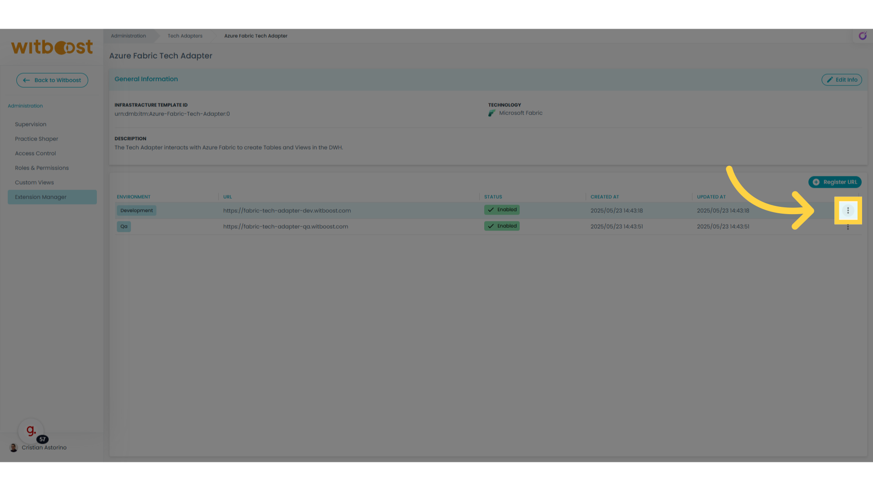
Task: Click the Register URL button
Action: [x=835, y=182]
